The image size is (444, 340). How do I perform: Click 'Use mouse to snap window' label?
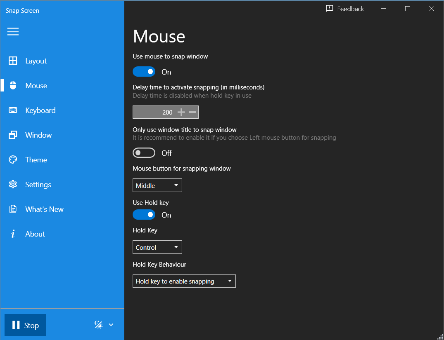click(170, 56)
